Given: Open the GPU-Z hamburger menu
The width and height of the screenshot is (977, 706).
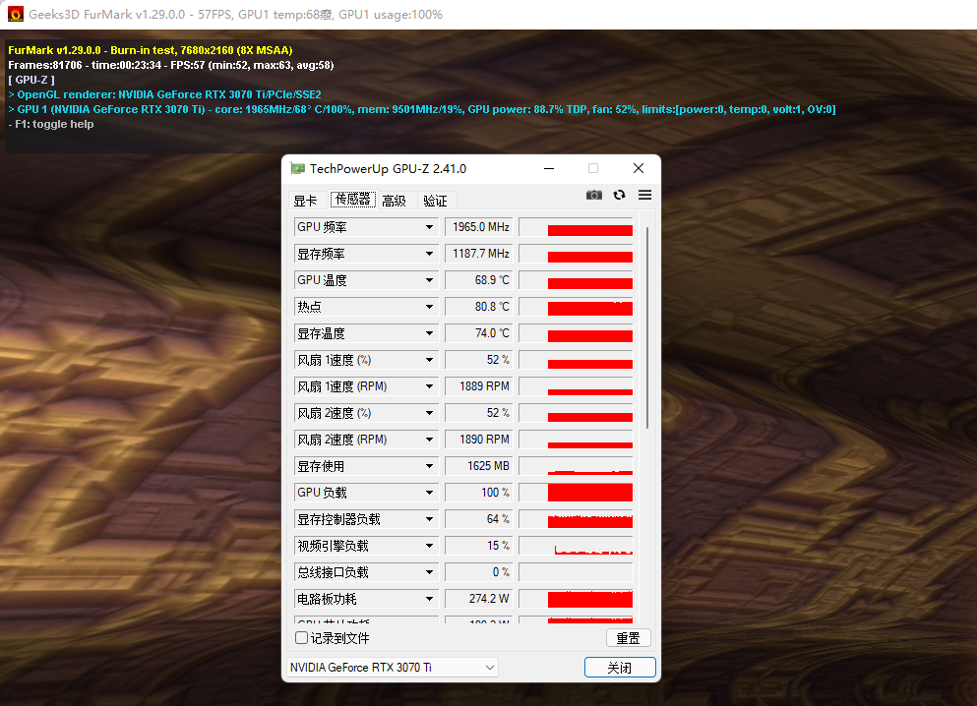Looking at the screenshot, I should coord(644,195).
